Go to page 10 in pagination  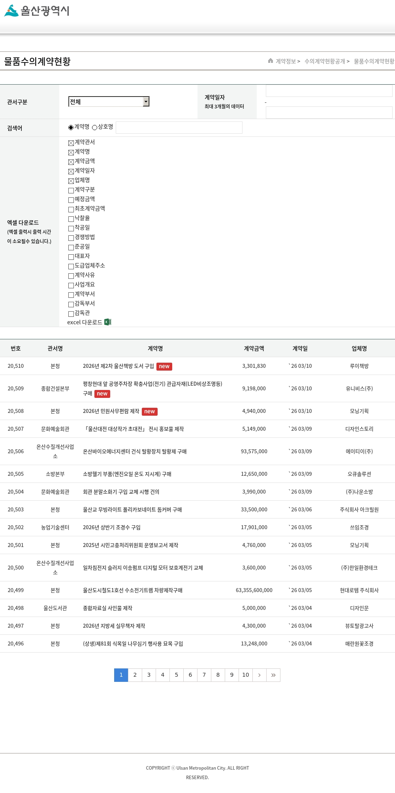[x=245, y=675]
